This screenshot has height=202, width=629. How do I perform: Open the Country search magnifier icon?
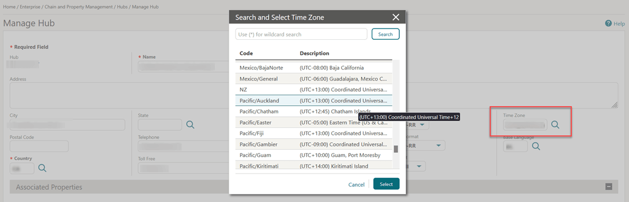click(42, 168)
